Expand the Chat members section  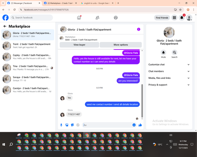pos(169,71)
